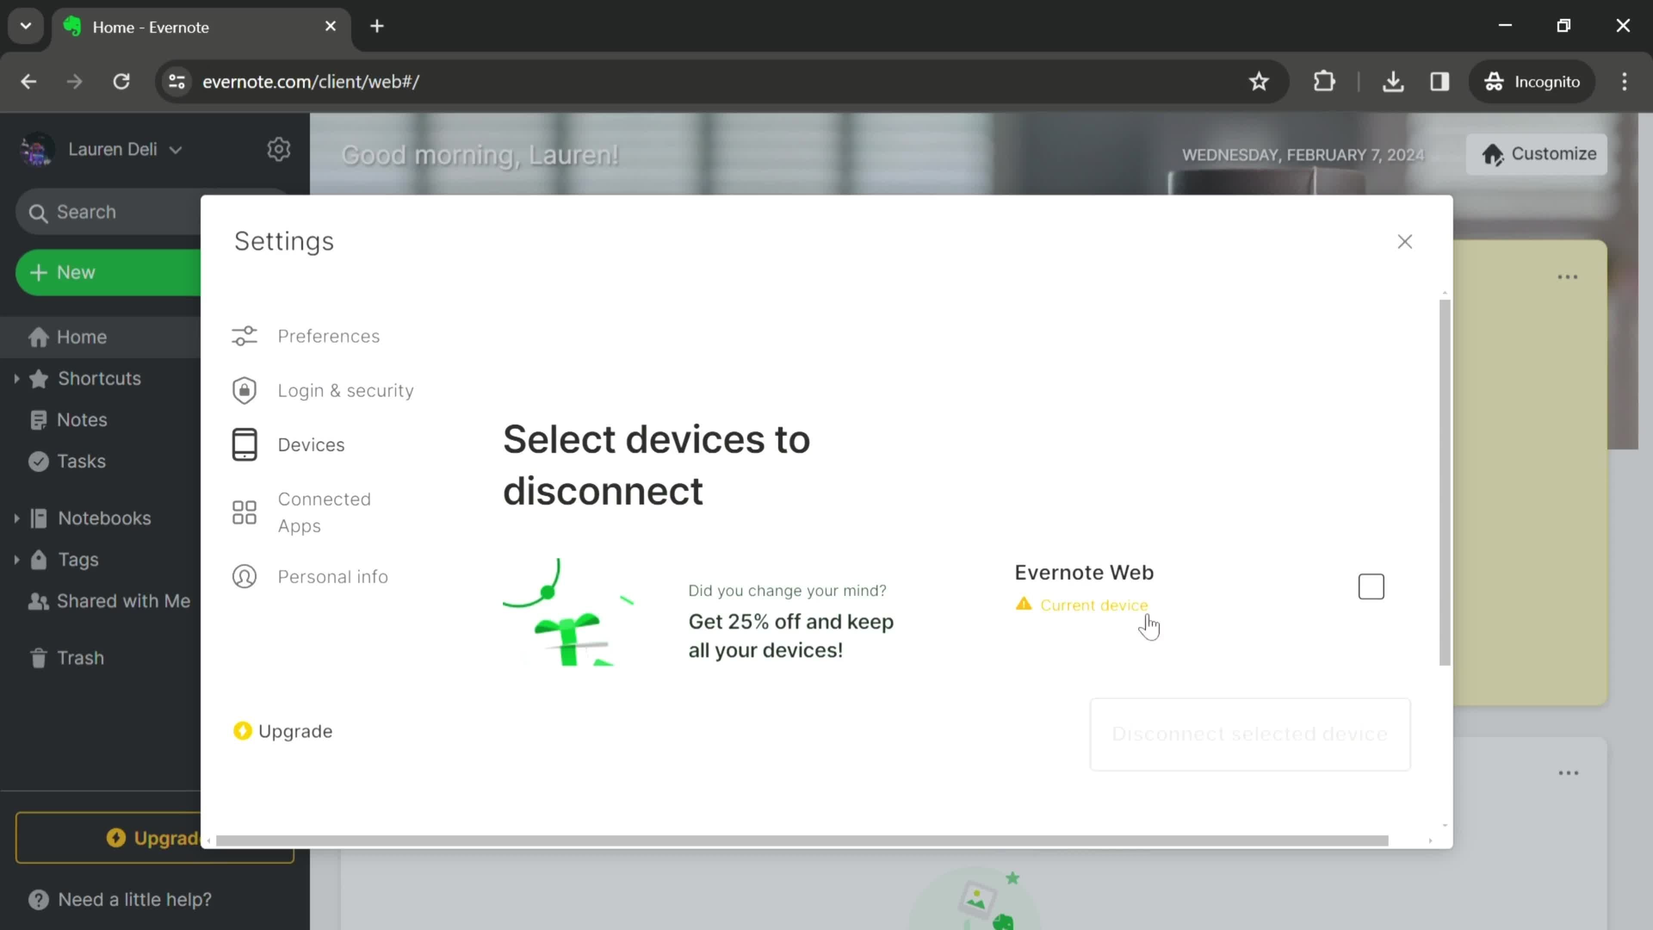Click the Home sidebar icon
Viewport: 1653px width, 930px height.
pyautogui.click(x=39, y=336)
